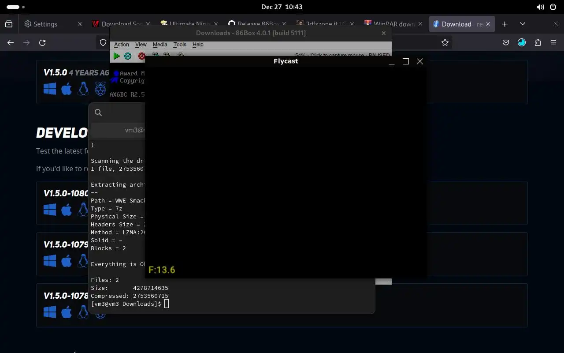This screenshot has width=564, height=353.
Task: Click the V1.5.0-1079 version heading
Action: pyautogui.click(x=66, y=244)
